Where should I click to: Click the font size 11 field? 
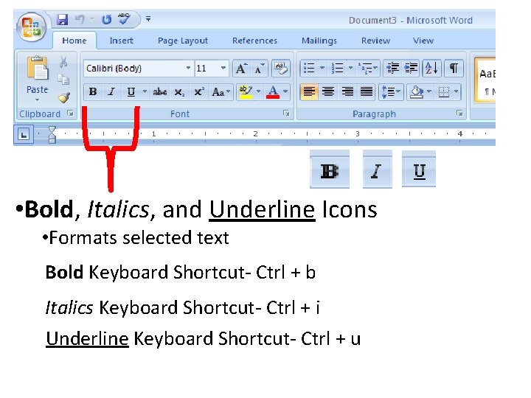coord(206,69)
